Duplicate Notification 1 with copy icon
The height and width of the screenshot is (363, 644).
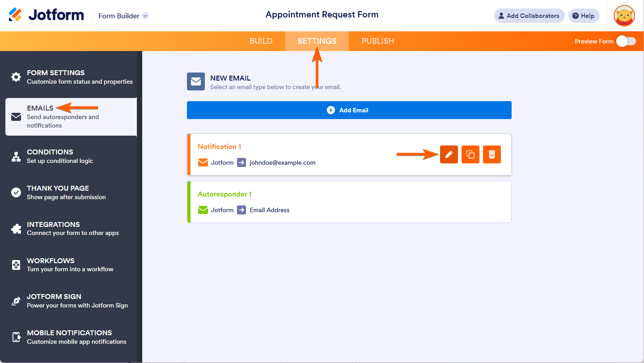point(470,154)
